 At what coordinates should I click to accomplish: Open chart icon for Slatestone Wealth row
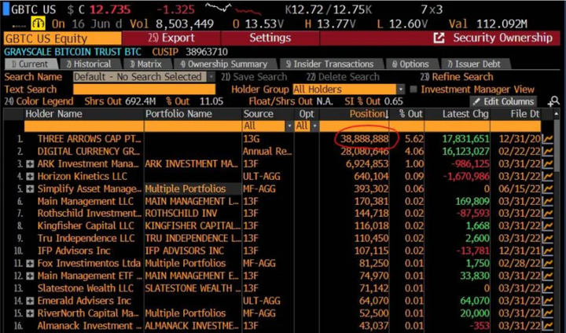coord(548,288)
